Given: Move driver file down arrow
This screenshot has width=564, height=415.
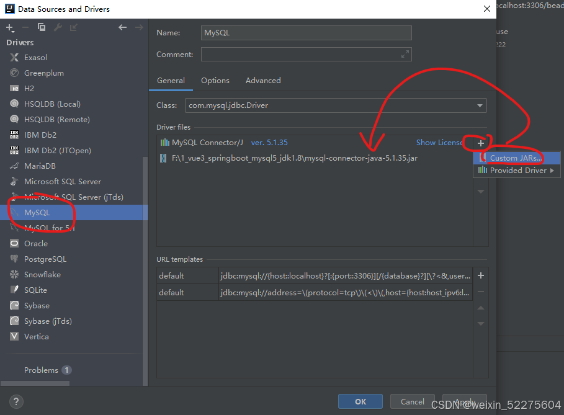Looking at the screenshot, I should (x=481, y=192).
